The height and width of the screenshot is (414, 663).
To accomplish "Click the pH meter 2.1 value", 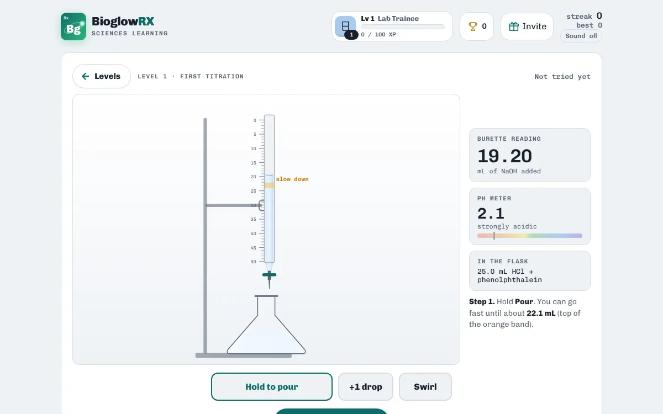I will point(491,213).
